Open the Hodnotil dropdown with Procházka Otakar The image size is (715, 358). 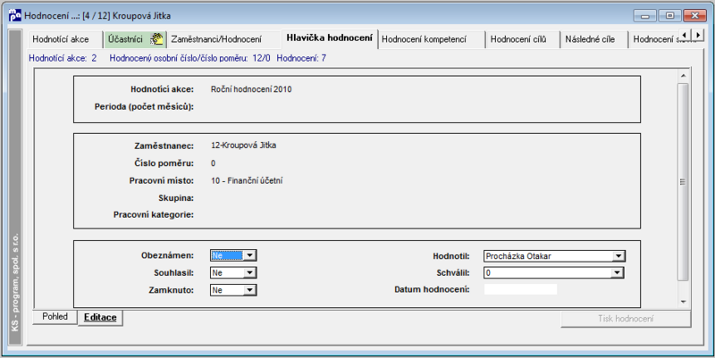tap(618, 256)
